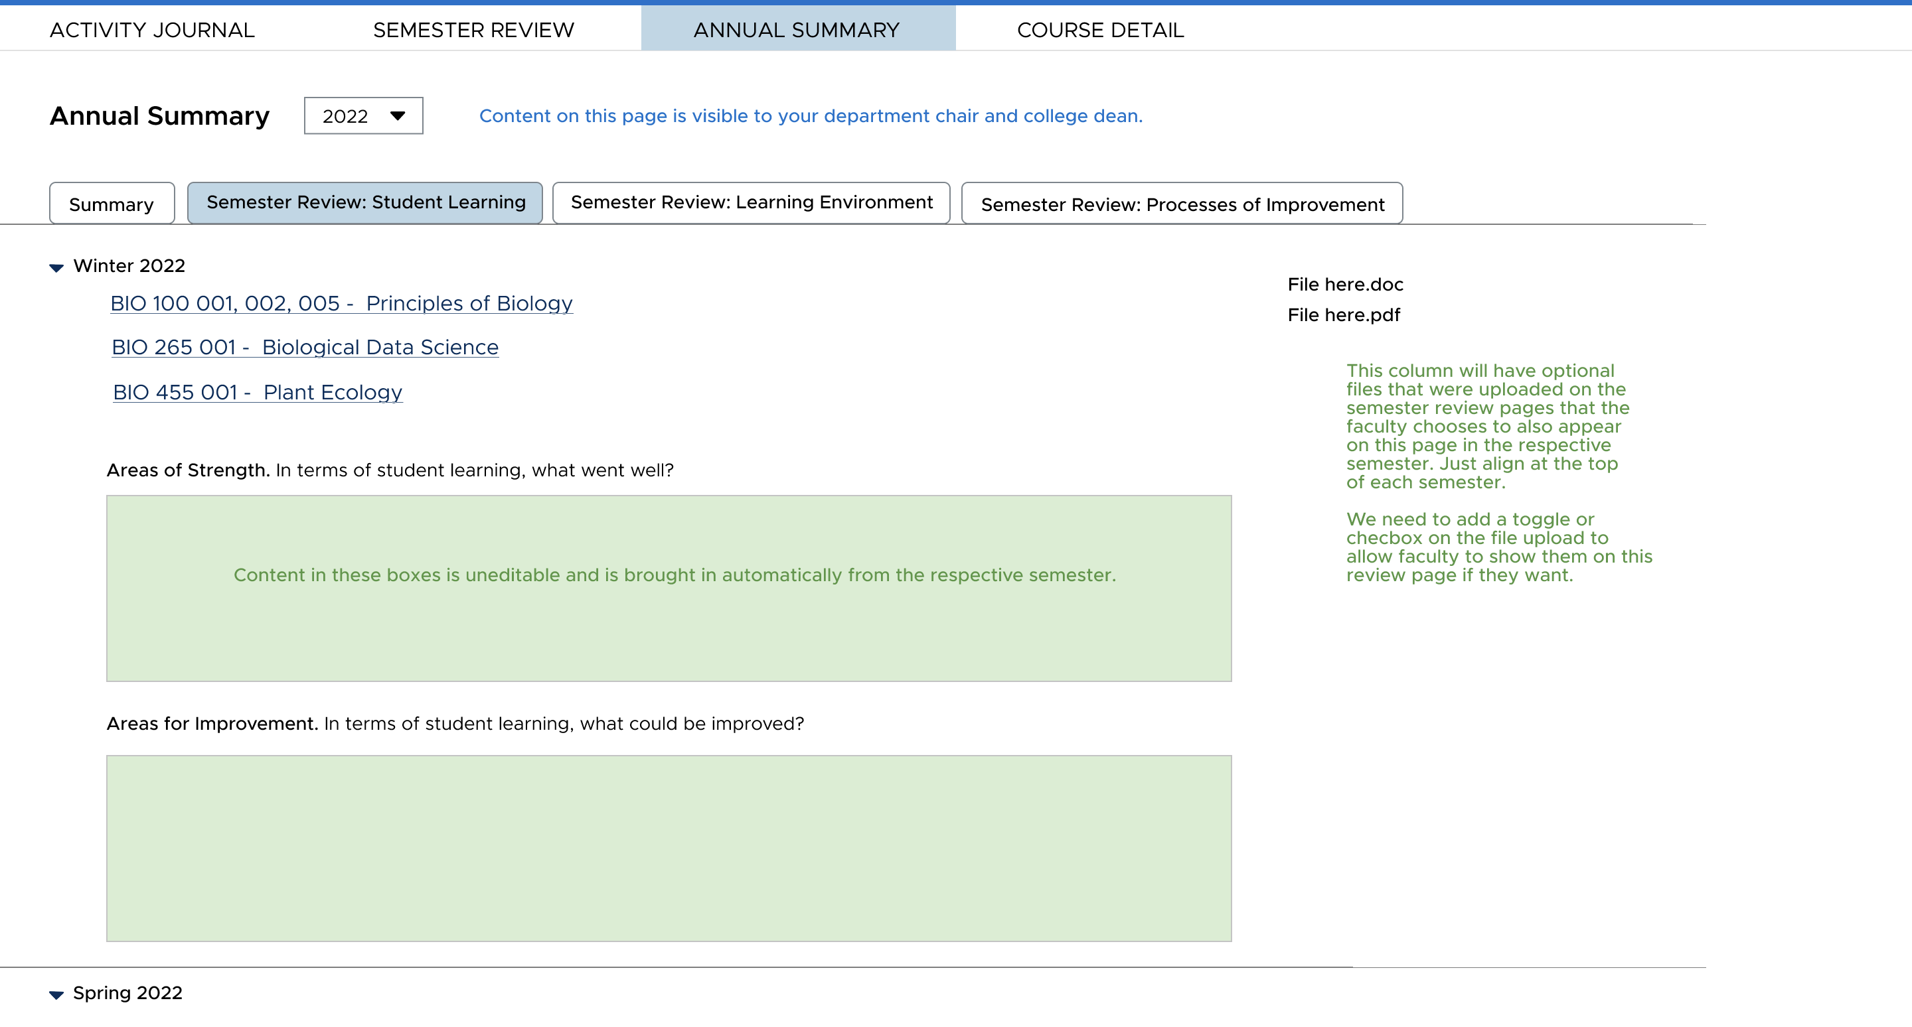Click the visibility notice about department chair
This screenshot has height=1027, width=1912.
(811, 115)
